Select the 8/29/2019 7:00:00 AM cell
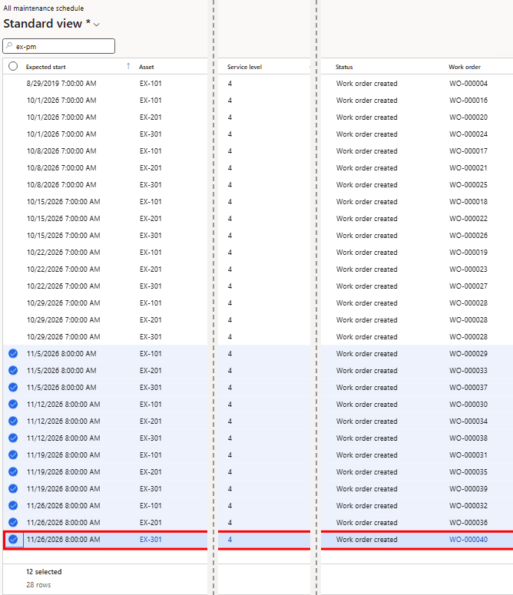The image size is (513, 595). 61,84
